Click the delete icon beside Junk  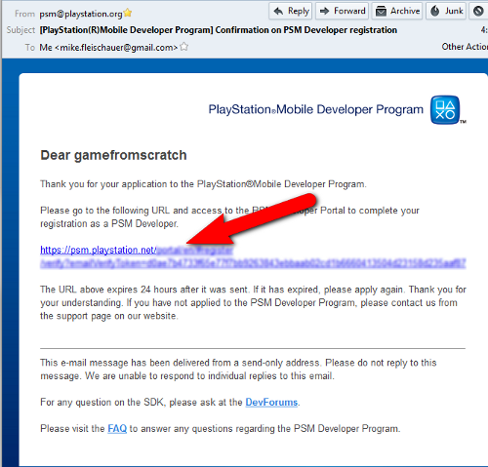[478, 11]
